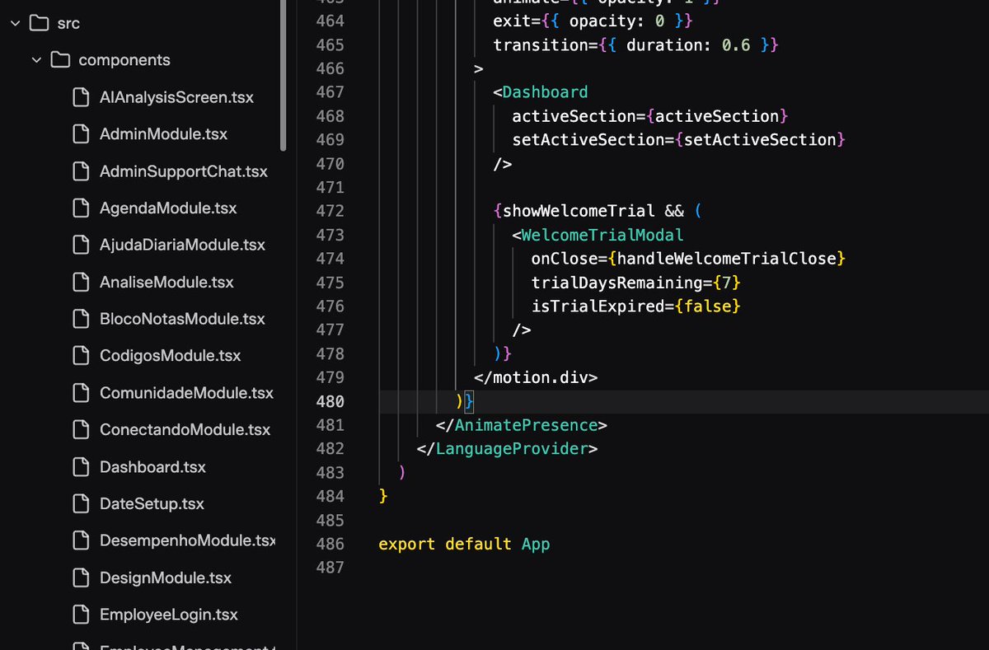Image resolution: width=989 pixels, height=650 pixels.
Task: Click the BlocoNotasModule.tsx file icon
Action: pyautogui.click(x=81, y=319)
